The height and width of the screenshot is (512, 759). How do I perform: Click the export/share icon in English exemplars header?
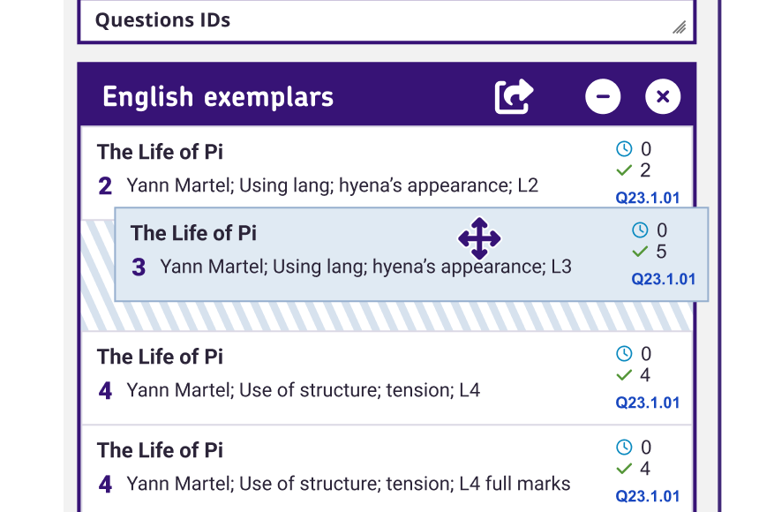click(514, 96)
